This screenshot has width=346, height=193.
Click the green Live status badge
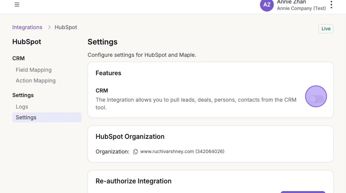(x=326, y=29)
